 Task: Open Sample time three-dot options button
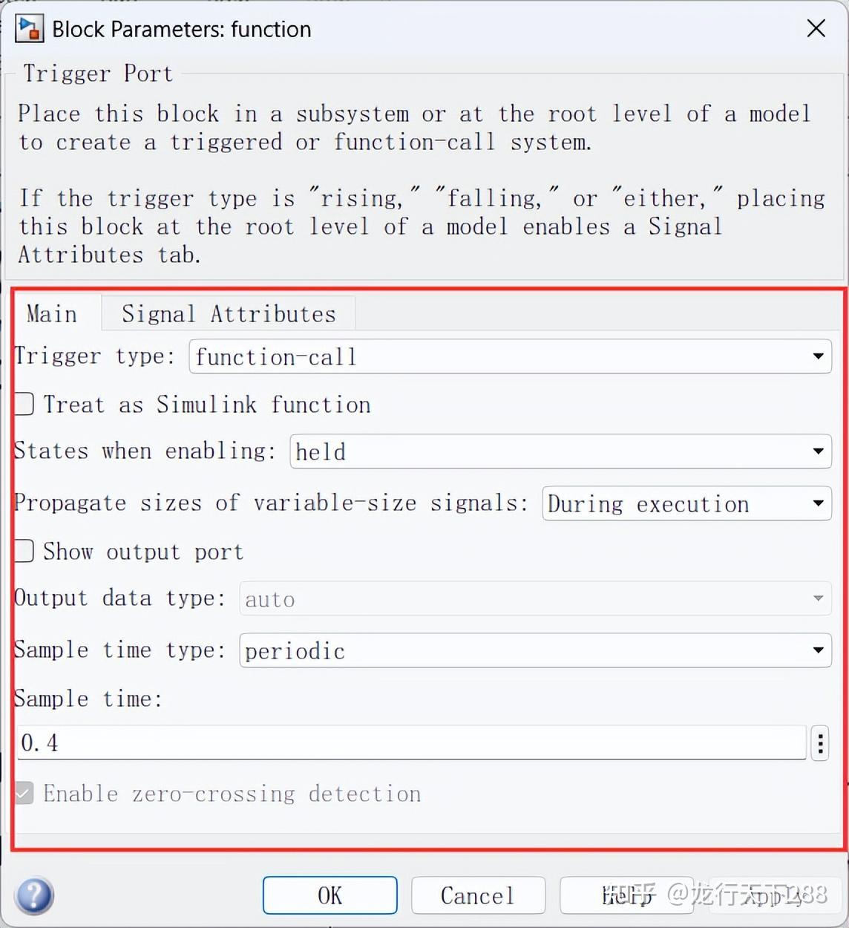820,742
